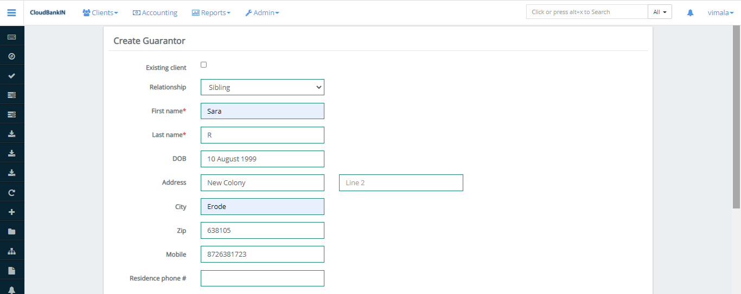Focus the Address Line 2 field
Image resolution: width=741 pixels, height=294 pixels.
401,182
